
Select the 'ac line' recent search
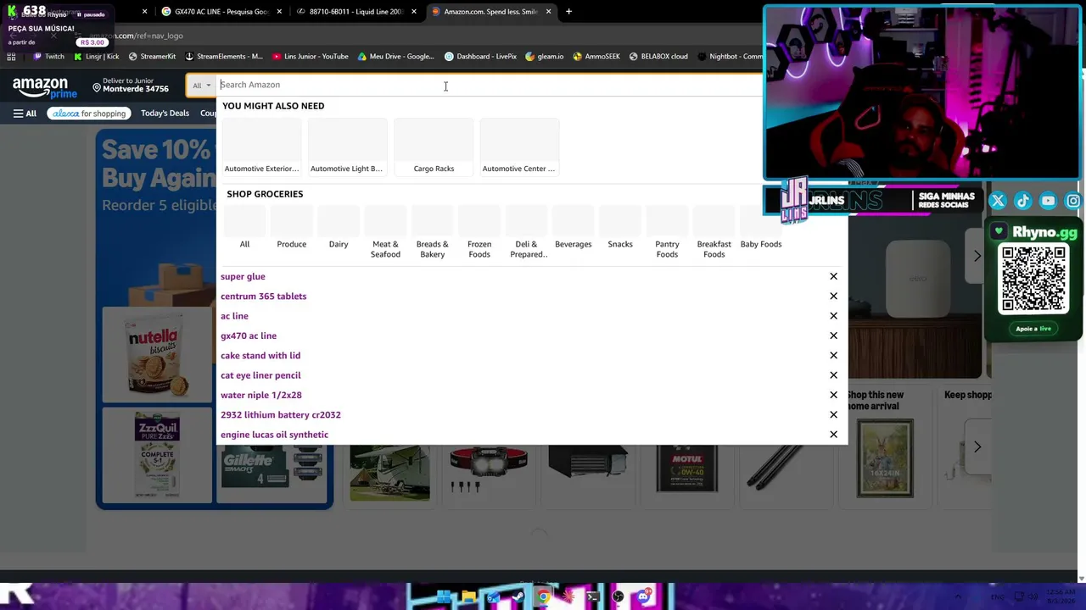point(234,316)
